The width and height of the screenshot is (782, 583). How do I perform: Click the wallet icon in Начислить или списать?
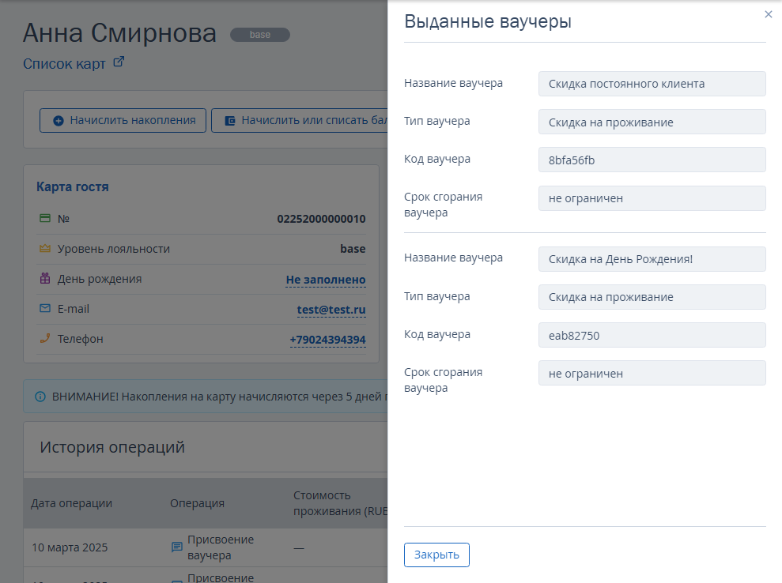[x=230, y=121]
